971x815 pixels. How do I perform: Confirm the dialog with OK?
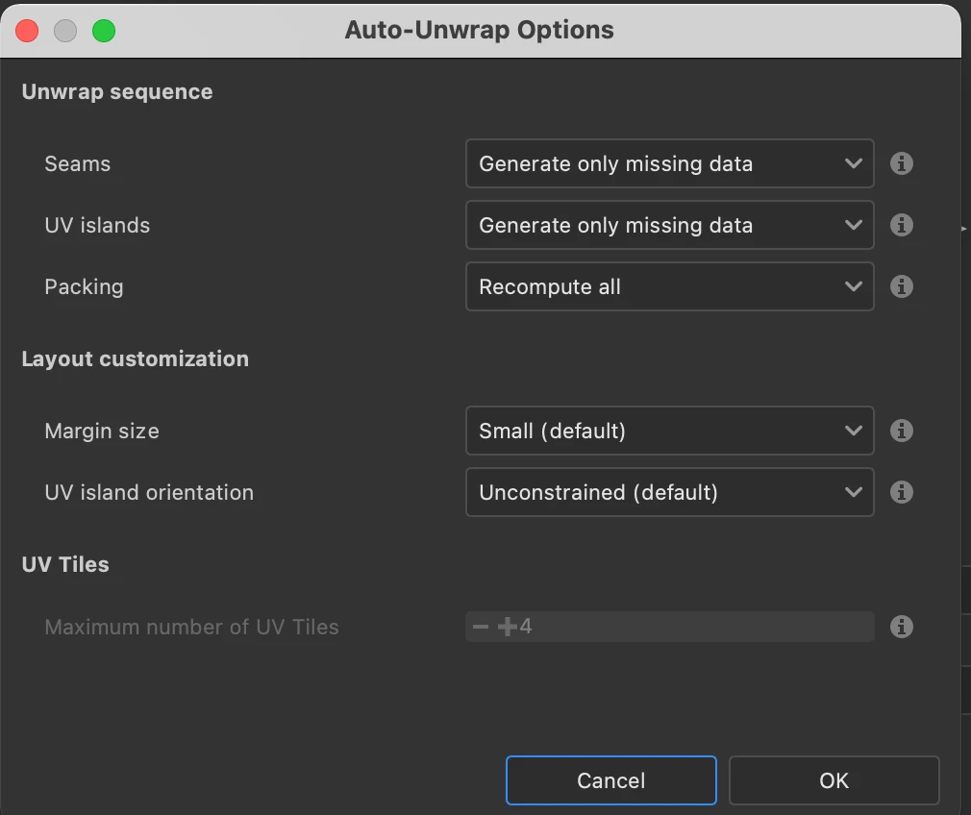(834, 780)
